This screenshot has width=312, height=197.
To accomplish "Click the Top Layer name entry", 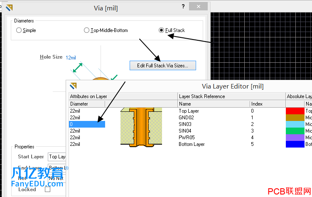I will tap(189, 111).
